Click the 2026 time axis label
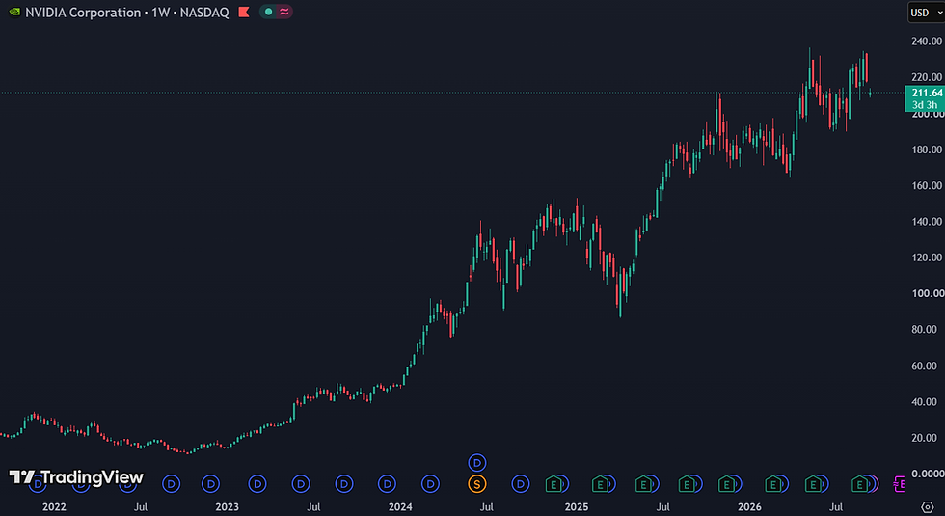 coord(749,507)
